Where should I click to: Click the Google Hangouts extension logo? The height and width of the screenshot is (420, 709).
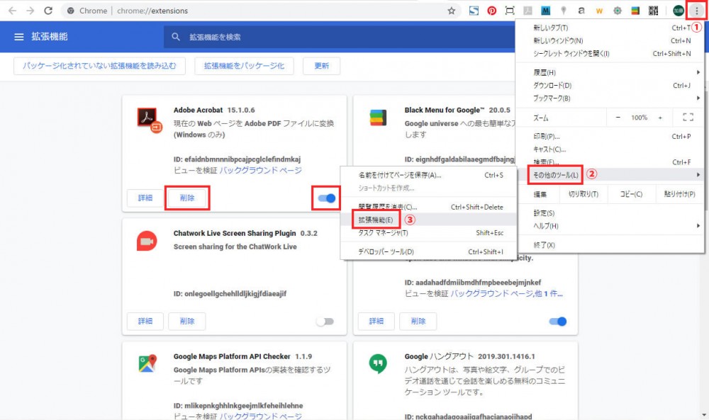(x=378, y=363)
